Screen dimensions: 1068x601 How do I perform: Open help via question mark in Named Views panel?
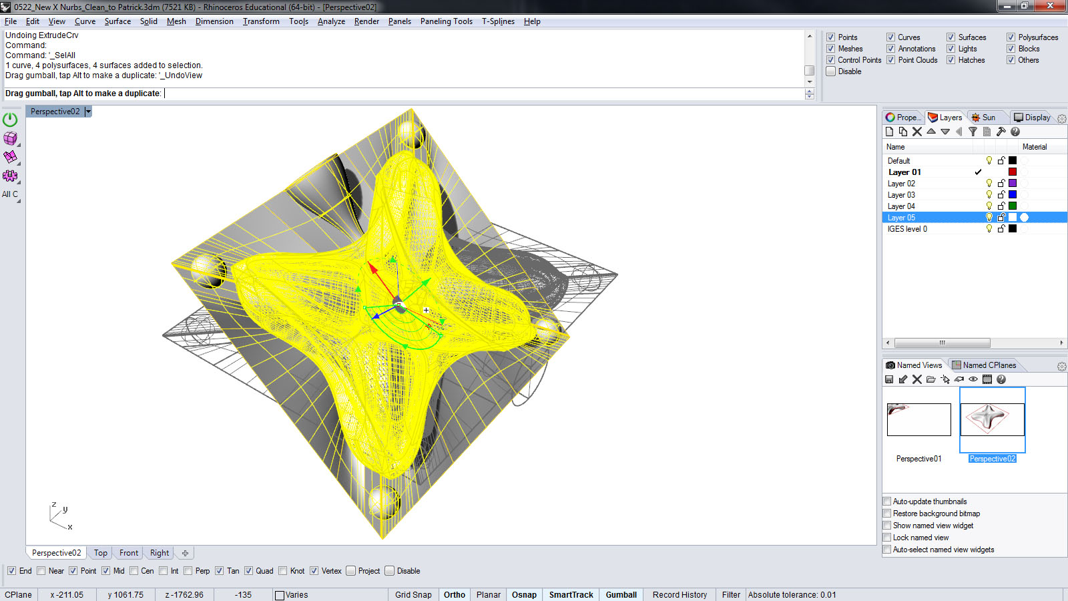pos(1001,379)
